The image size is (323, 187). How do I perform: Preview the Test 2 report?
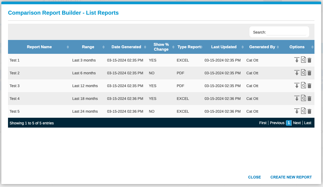(303, 73)
